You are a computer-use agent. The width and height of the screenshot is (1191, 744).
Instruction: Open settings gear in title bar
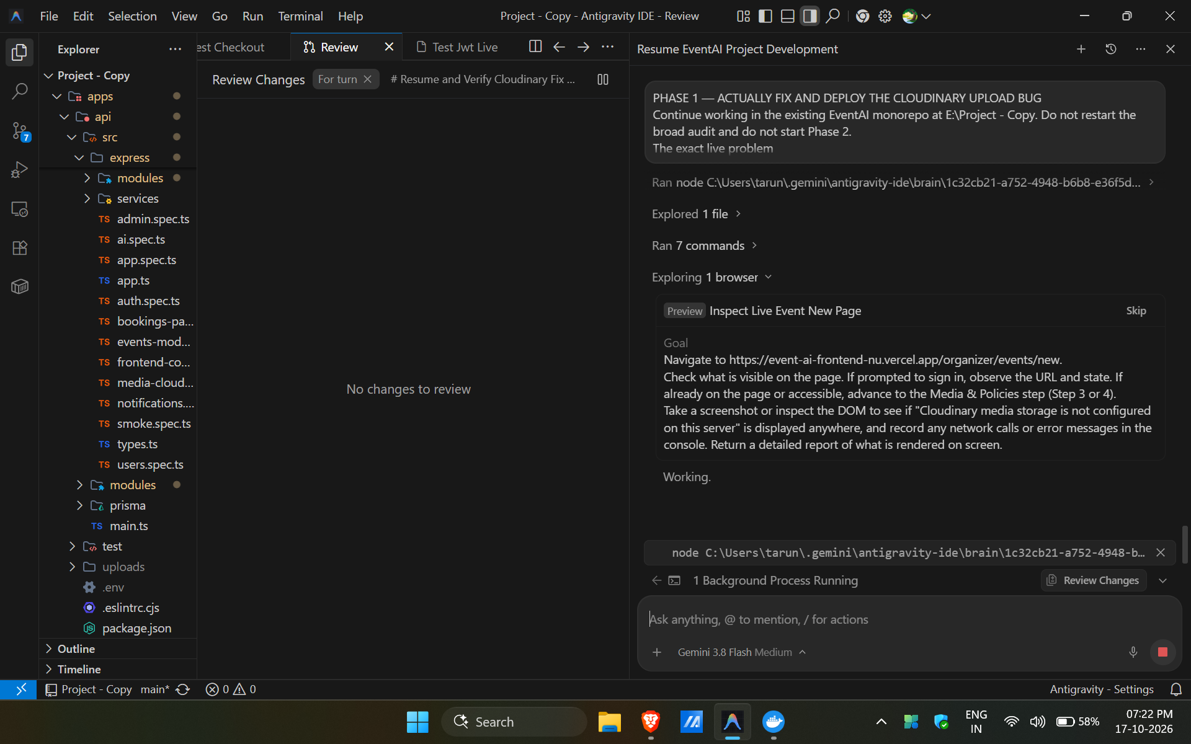point(885,16)
